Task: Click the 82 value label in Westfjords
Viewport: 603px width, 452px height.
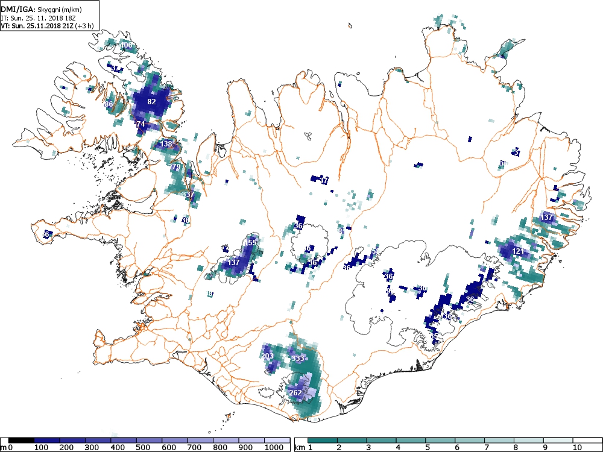Action: point(151,101)
